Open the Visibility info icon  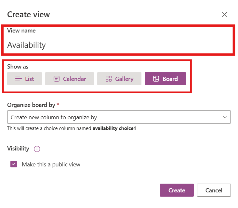tap(37, 149)
